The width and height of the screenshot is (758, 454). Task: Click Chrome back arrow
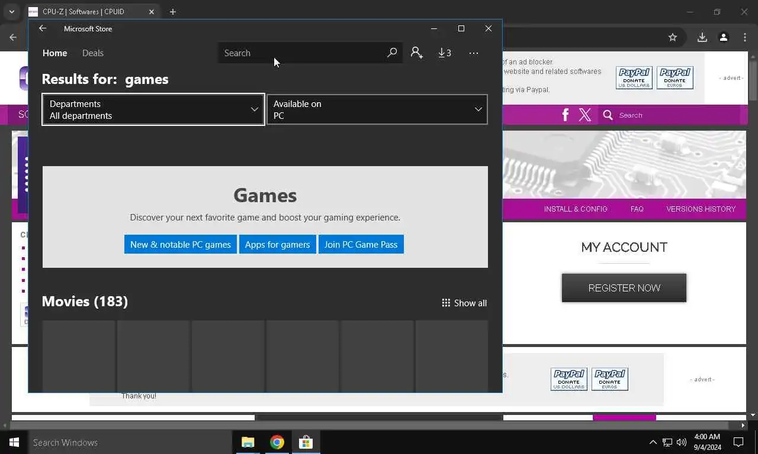coord(13,37)
